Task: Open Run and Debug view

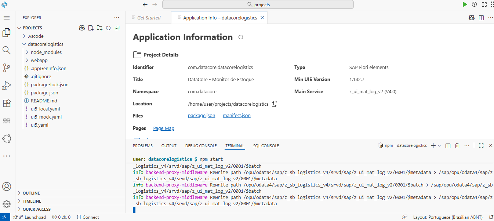Action: tap(7, 86)
